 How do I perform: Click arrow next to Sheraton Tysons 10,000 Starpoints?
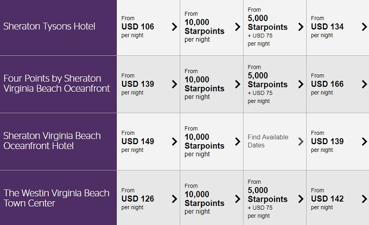(x=238, y=27)
